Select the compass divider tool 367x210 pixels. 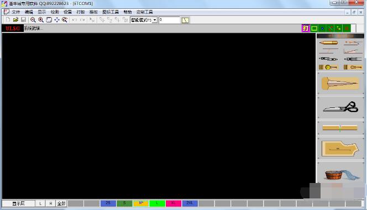tap(328, 59)
